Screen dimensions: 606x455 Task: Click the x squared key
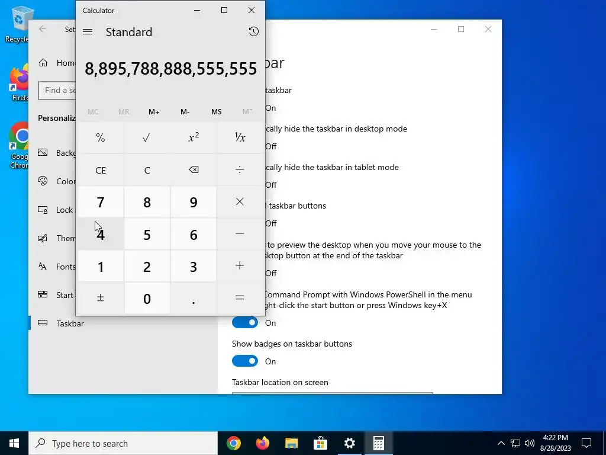click(194, 137)
